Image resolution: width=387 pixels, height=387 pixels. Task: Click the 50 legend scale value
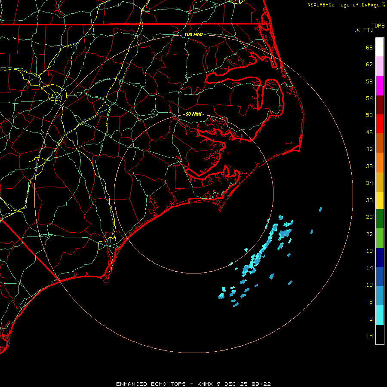(x=369, y=115)
